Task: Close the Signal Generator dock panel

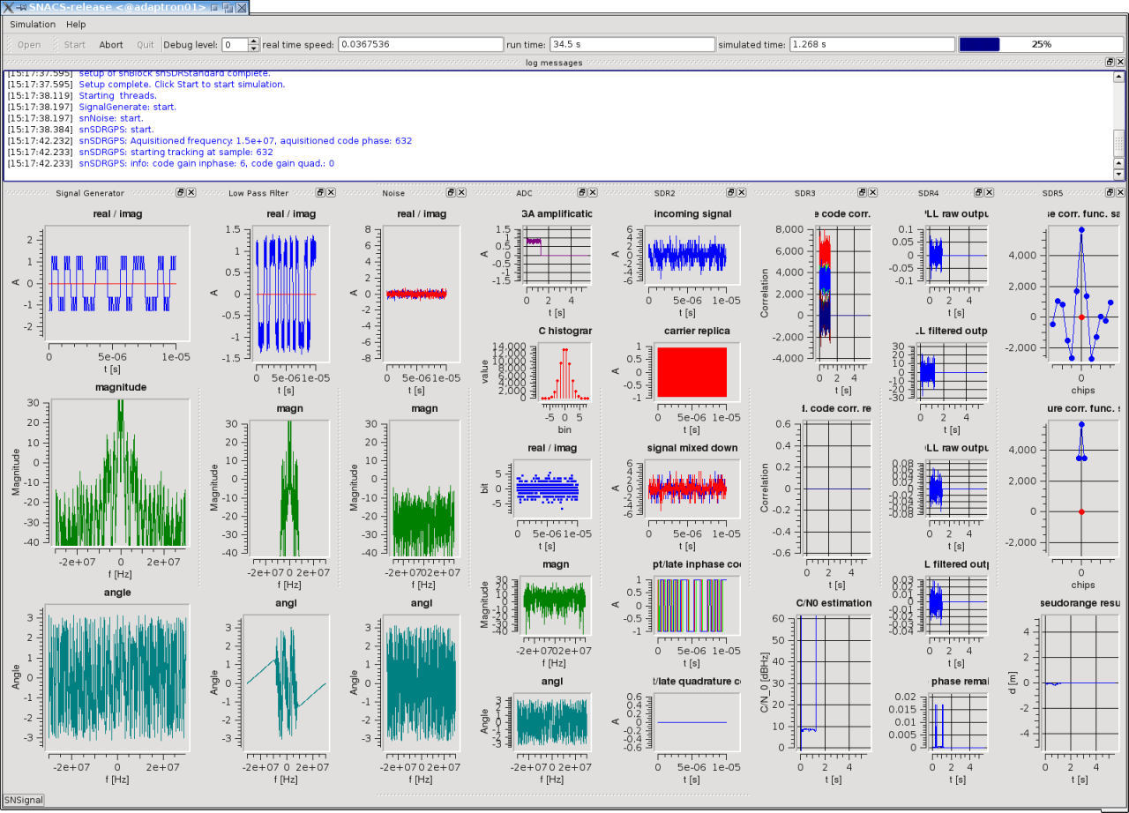Action: (x=191, y=192)
